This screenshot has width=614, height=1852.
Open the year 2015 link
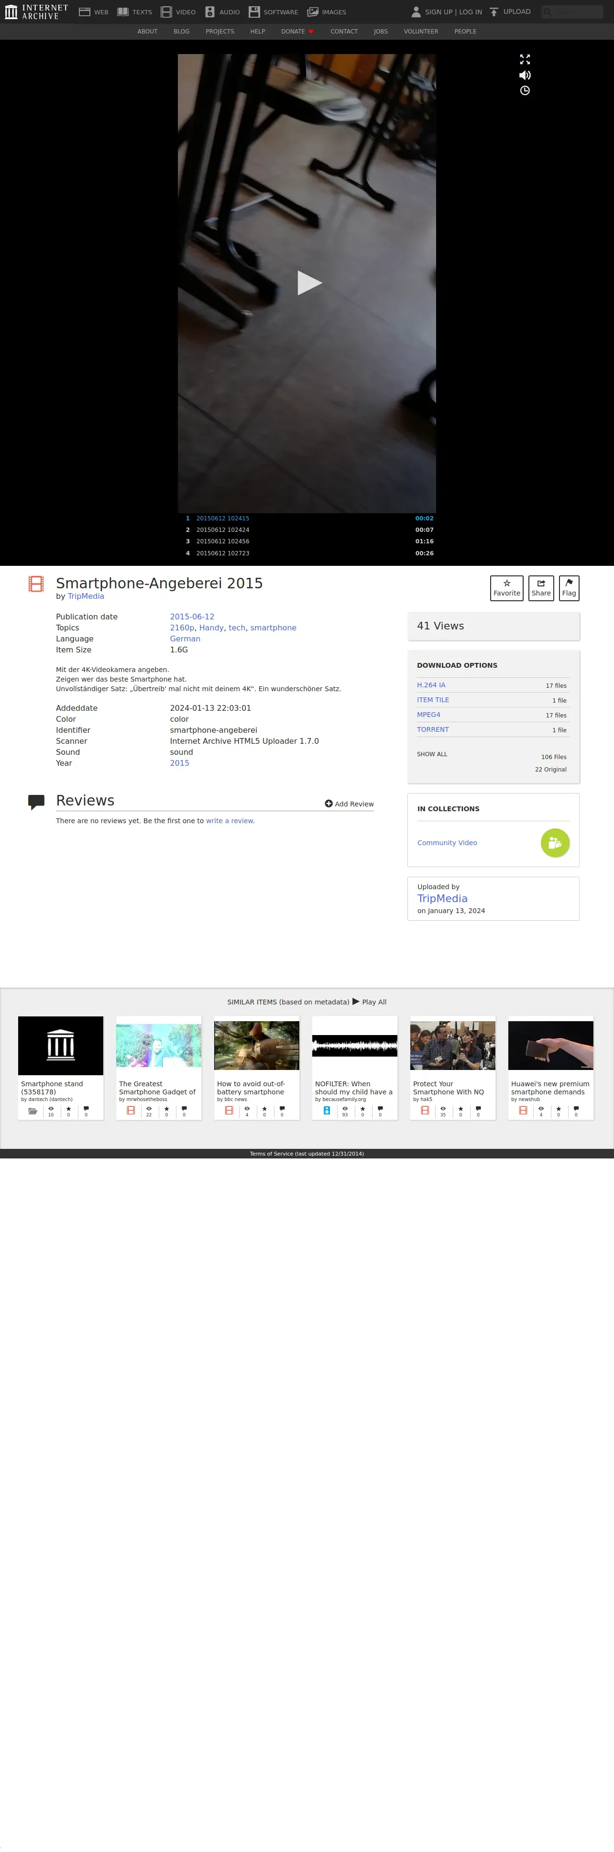[180, 763]
